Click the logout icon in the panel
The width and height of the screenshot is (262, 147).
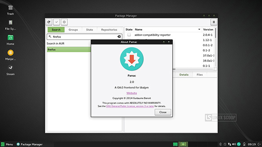[259, 144]
